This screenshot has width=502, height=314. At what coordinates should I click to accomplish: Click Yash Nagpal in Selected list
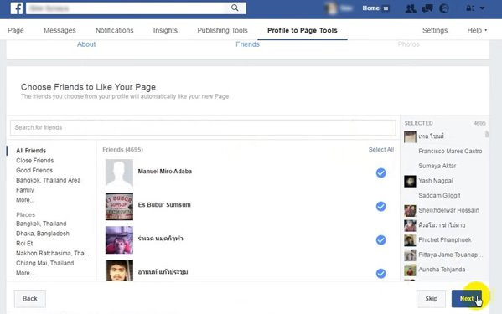(436, 181)
